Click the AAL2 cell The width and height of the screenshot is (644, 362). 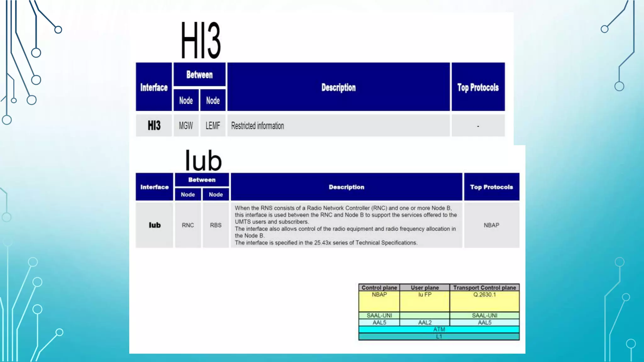tap(425, 322)
